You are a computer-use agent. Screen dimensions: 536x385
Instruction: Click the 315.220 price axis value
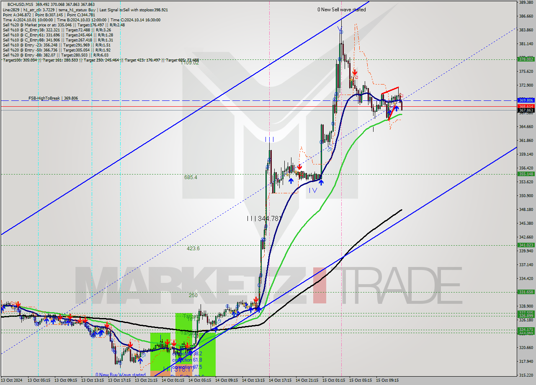coord(526,375)
